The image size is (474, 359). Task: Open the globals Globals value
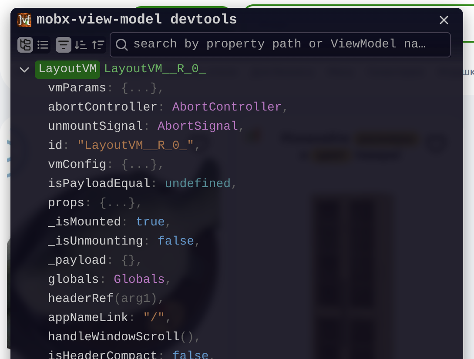click(x=139, y=279)
